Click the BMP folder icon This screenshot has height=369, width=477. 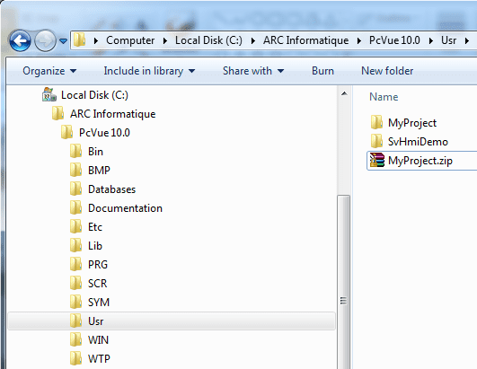click(x=75, y=170)
